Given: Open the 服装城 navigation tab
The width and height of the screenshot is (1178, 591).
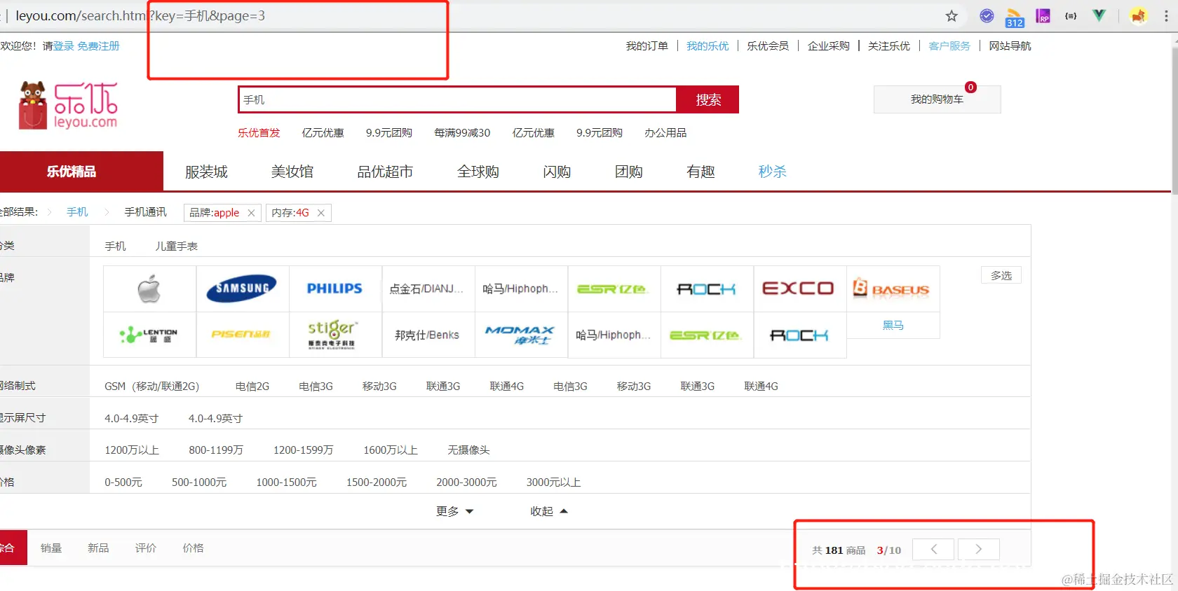Looking at the screenshot, I should 206,172.
